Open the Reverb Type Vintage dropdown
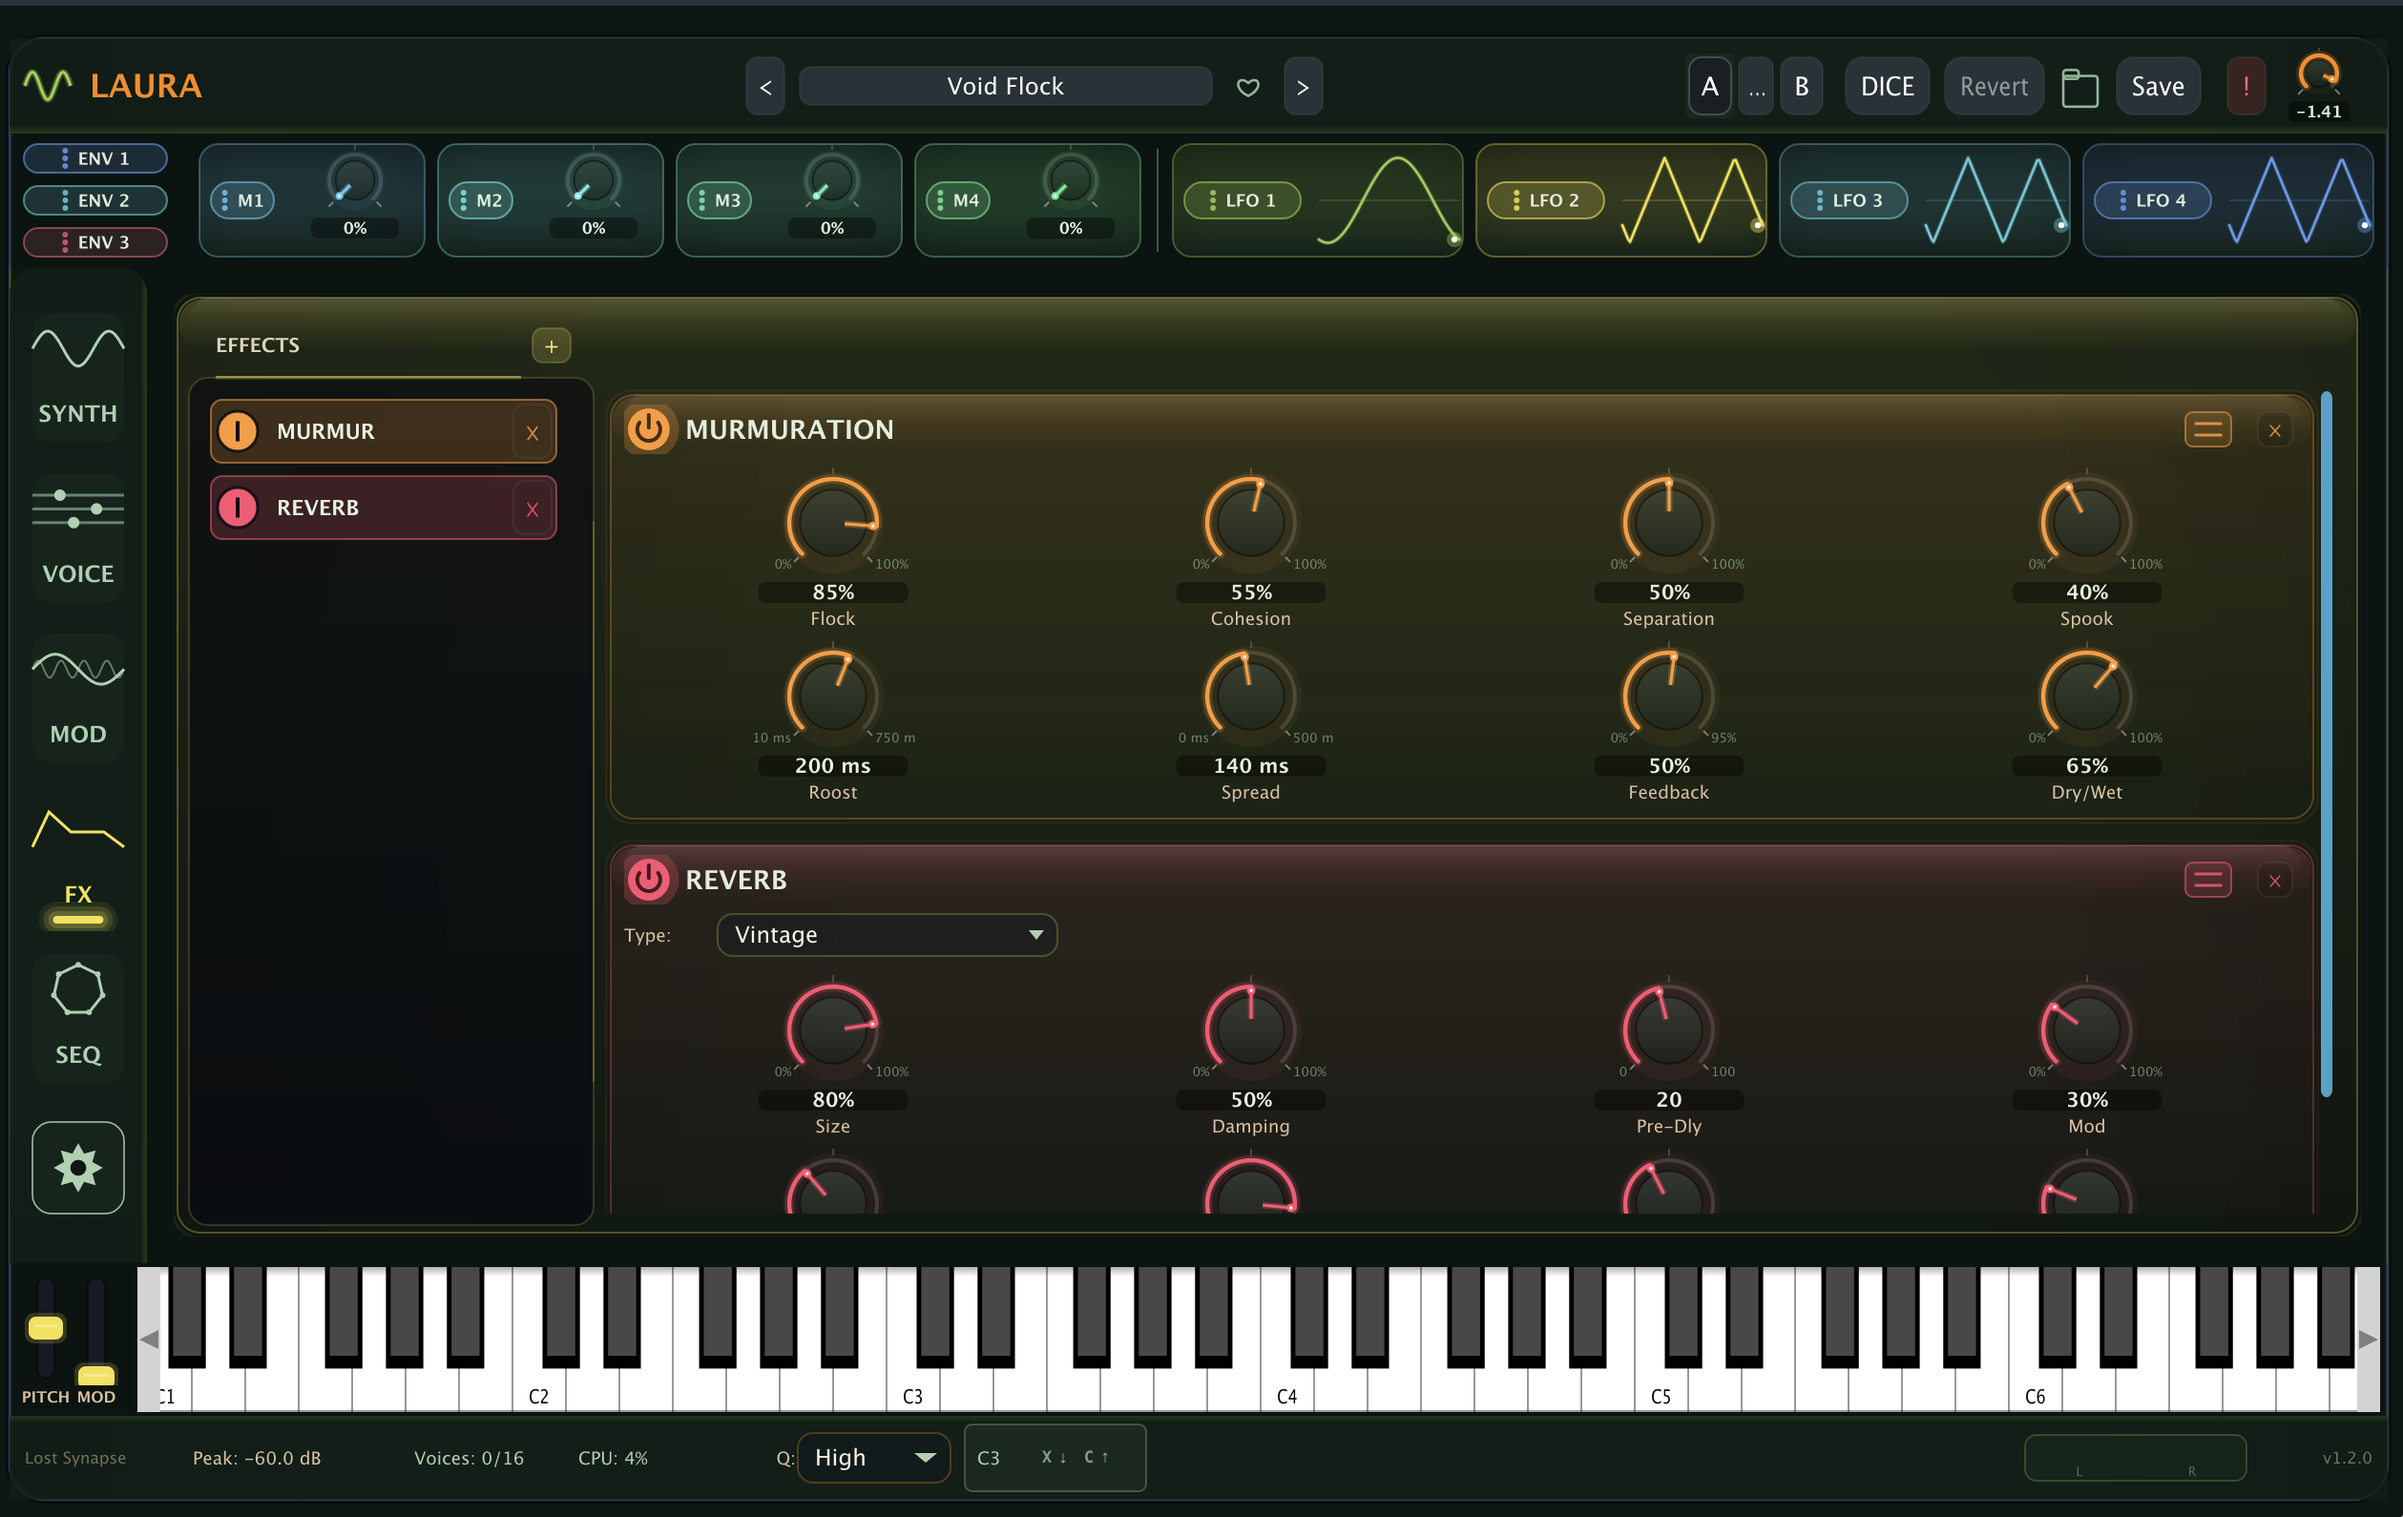This screenshot has width=2403, height=1517. (887, 935)
